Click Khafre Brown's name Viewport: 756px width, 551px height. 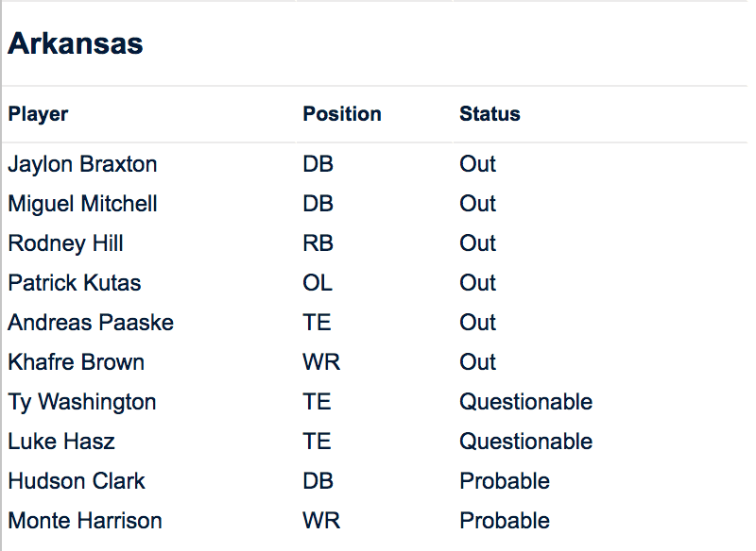pyautogui.click(x=77, y=362)
